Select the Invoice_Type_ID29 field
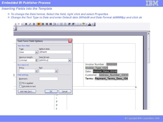 click(x=97, y=68)
